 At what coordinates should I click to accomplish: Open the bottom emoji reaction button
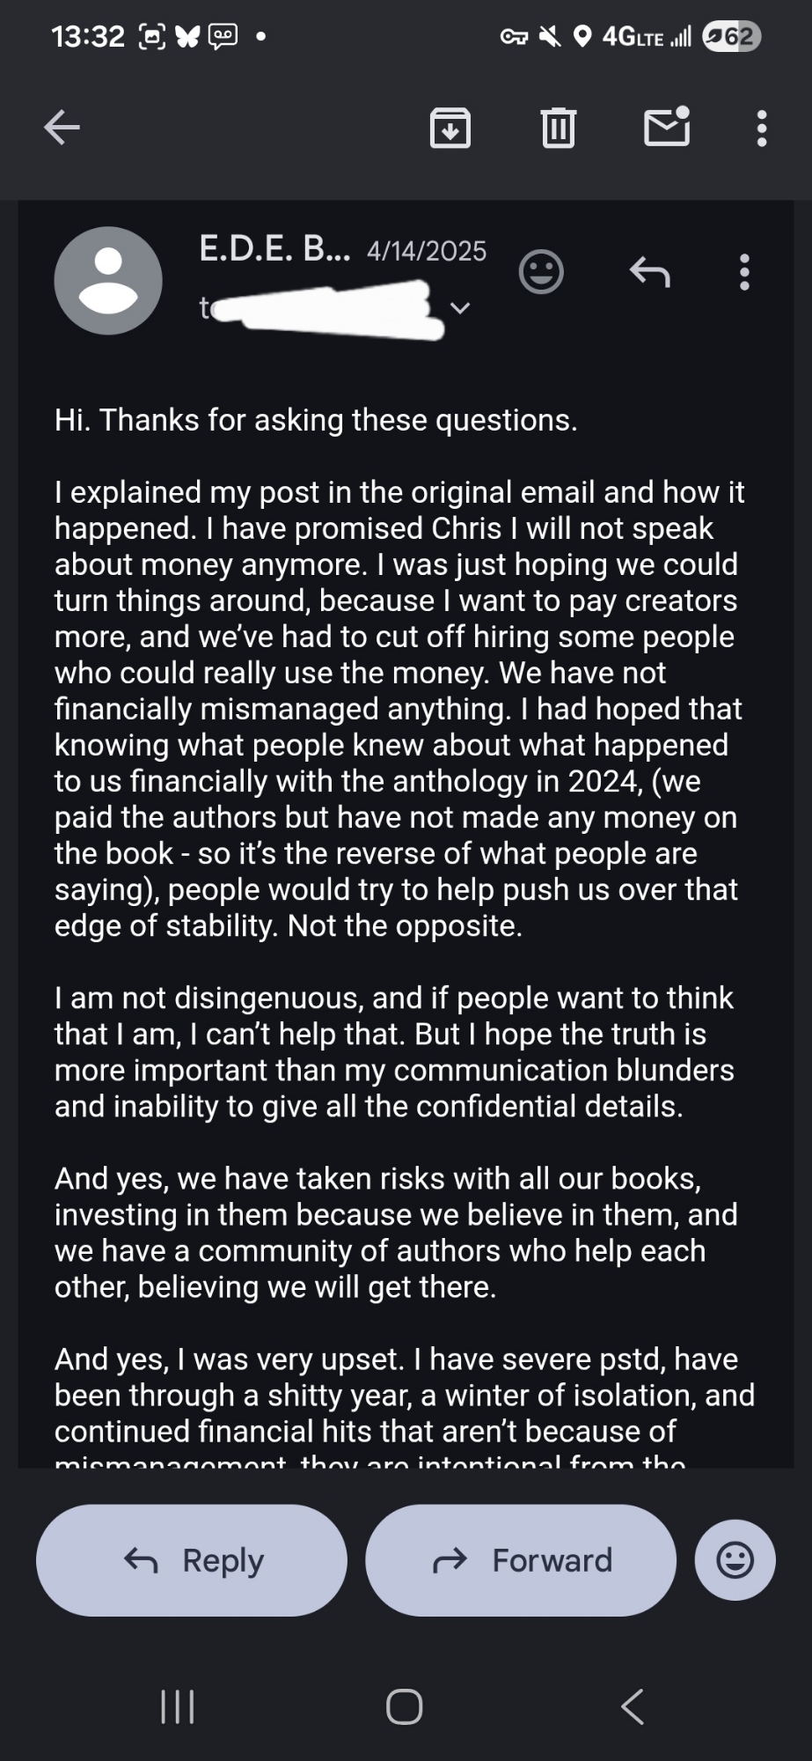(x=735, y=1560)
